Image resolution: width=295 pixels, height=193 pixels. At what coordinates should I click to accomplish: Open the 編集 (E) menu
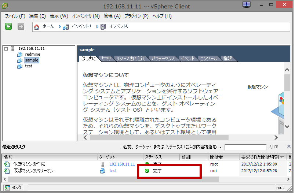click(x=37, y=16)
